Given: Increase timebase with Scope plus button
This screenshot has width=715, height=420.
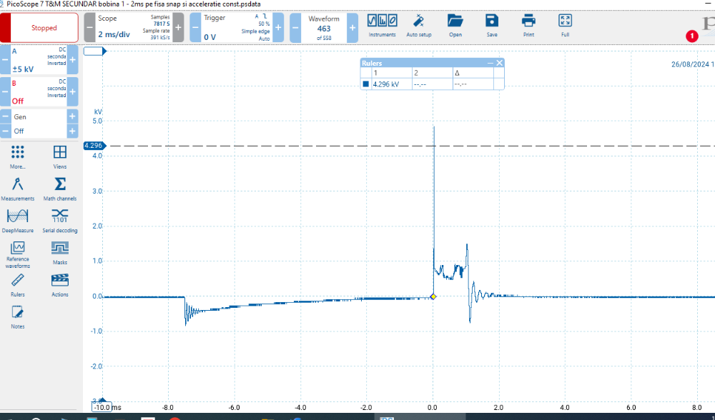Looking at the screenshot, I should coord(177,28).
